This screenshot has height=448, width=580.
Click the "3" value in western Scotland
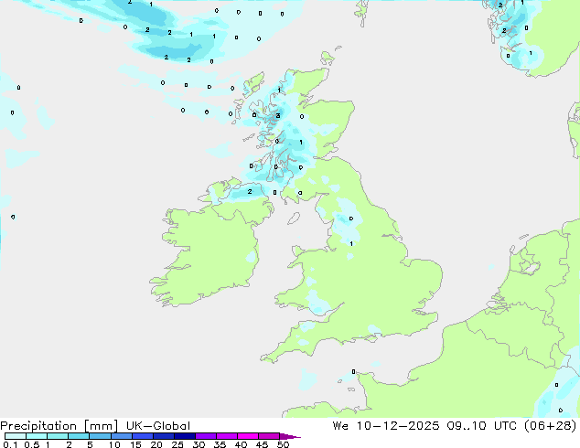coord(278,116)
